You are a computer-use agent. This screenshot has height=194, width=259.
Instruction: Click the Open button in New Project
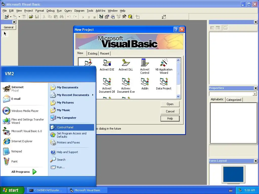170,104
